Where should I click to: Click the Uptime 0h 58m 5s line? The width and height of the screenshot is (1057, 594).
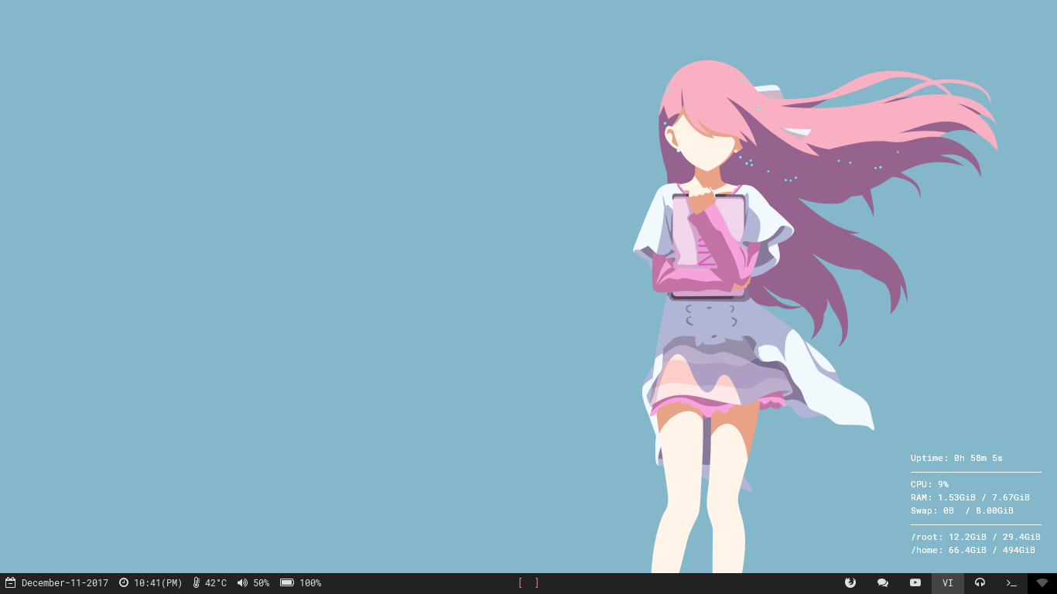pos(956,458)
